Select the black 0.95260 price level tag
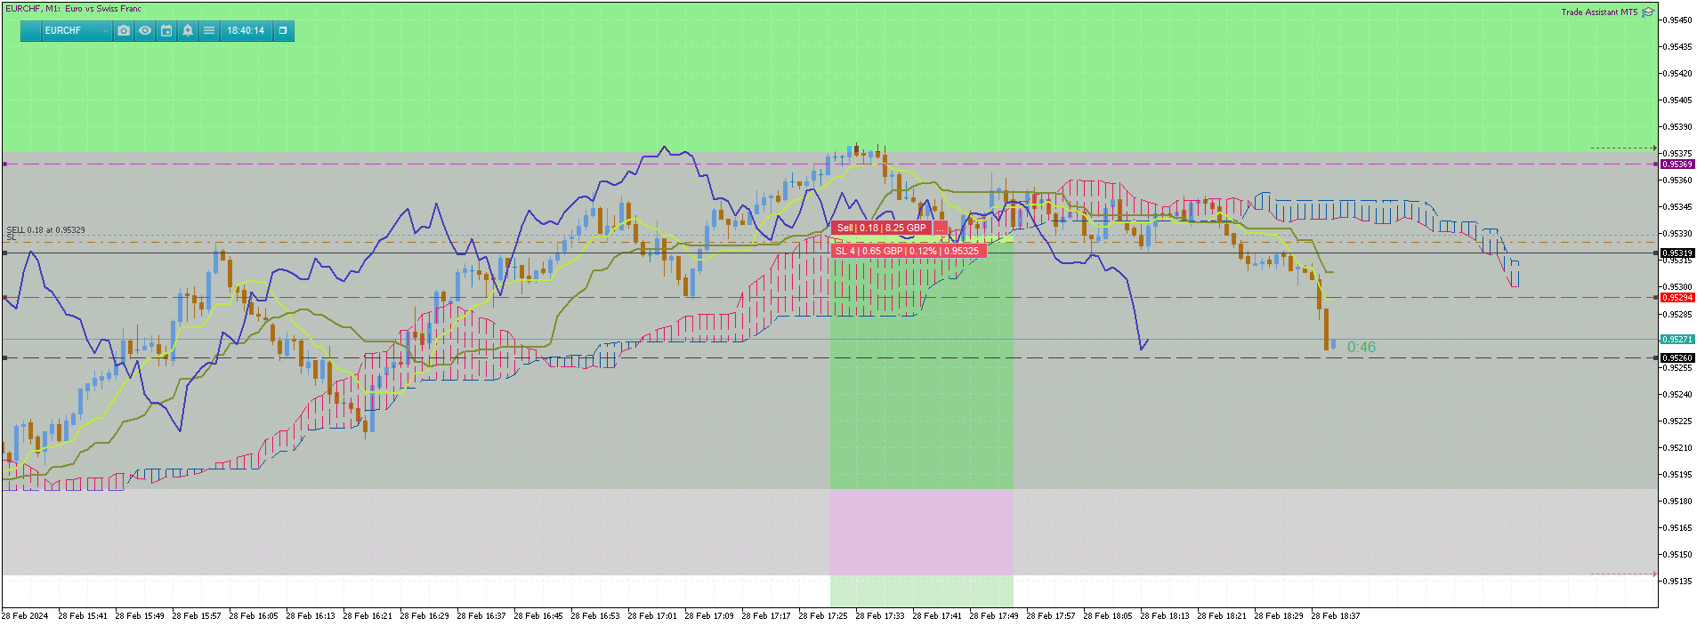Viewport: 1705px width, 626px height. coord(1677,358)
